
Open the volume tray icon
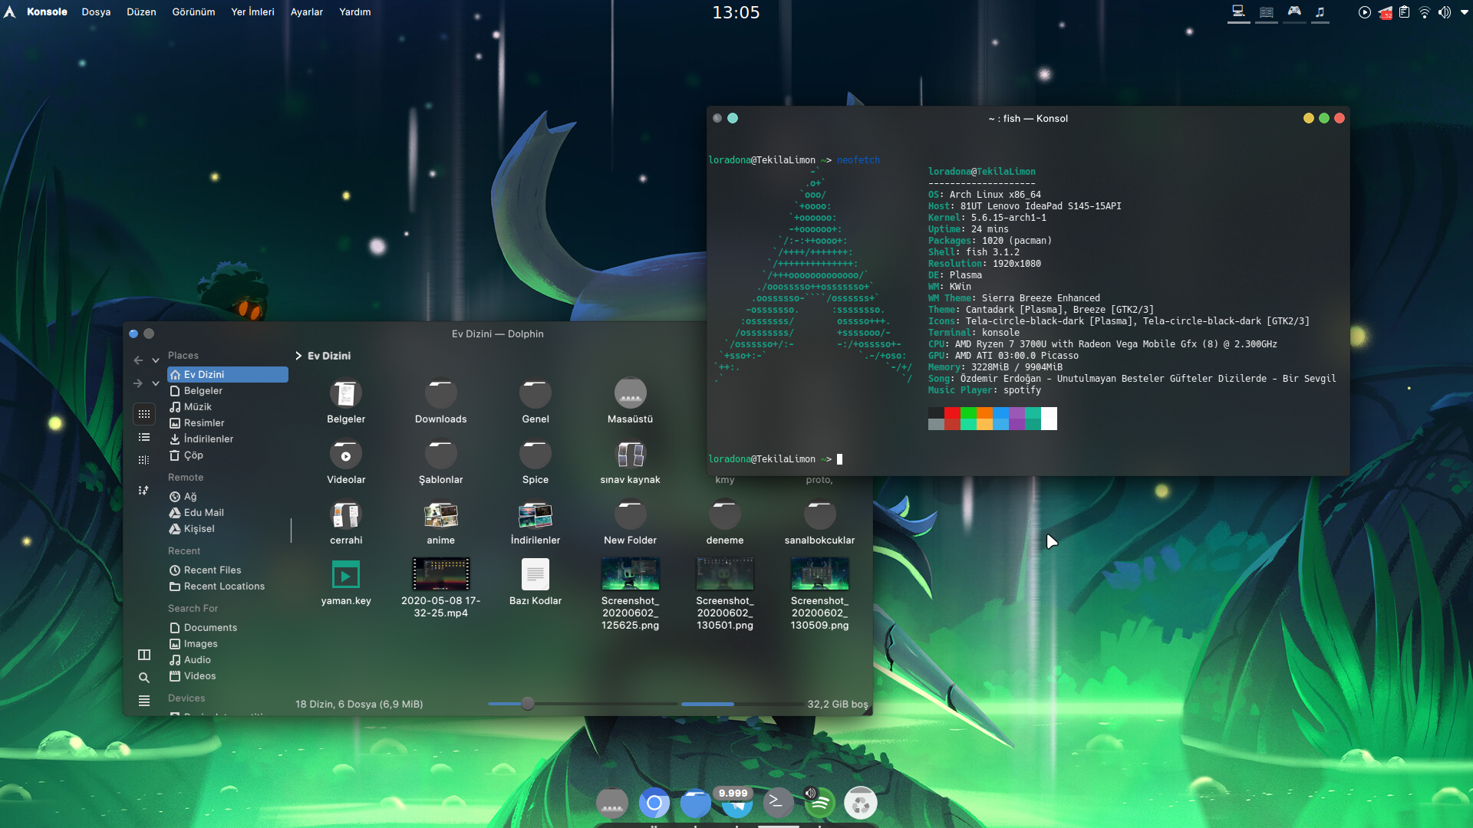(1444, 12)
